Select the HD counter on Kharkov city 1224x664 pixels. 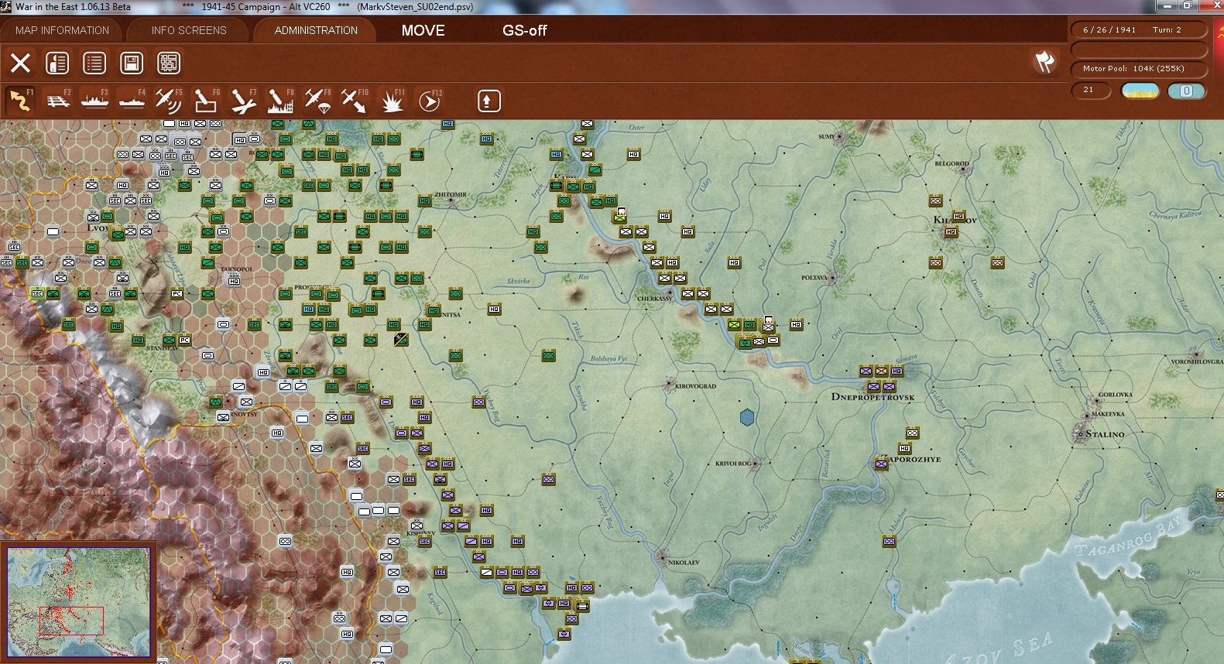point(951,231)
